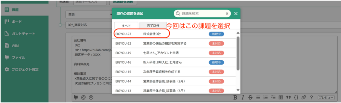Image resolution: width=341 pixels, height=103 pixels.
Task: Open ファイル in the sidebar
Action: [24, 57]
